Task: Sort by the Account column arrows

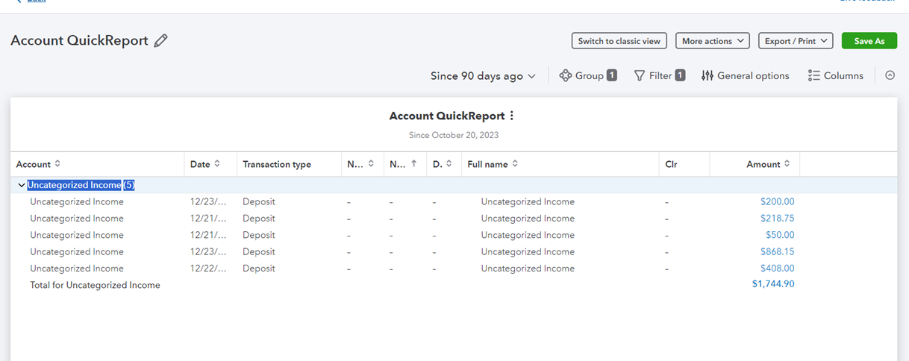Action: 57,164
